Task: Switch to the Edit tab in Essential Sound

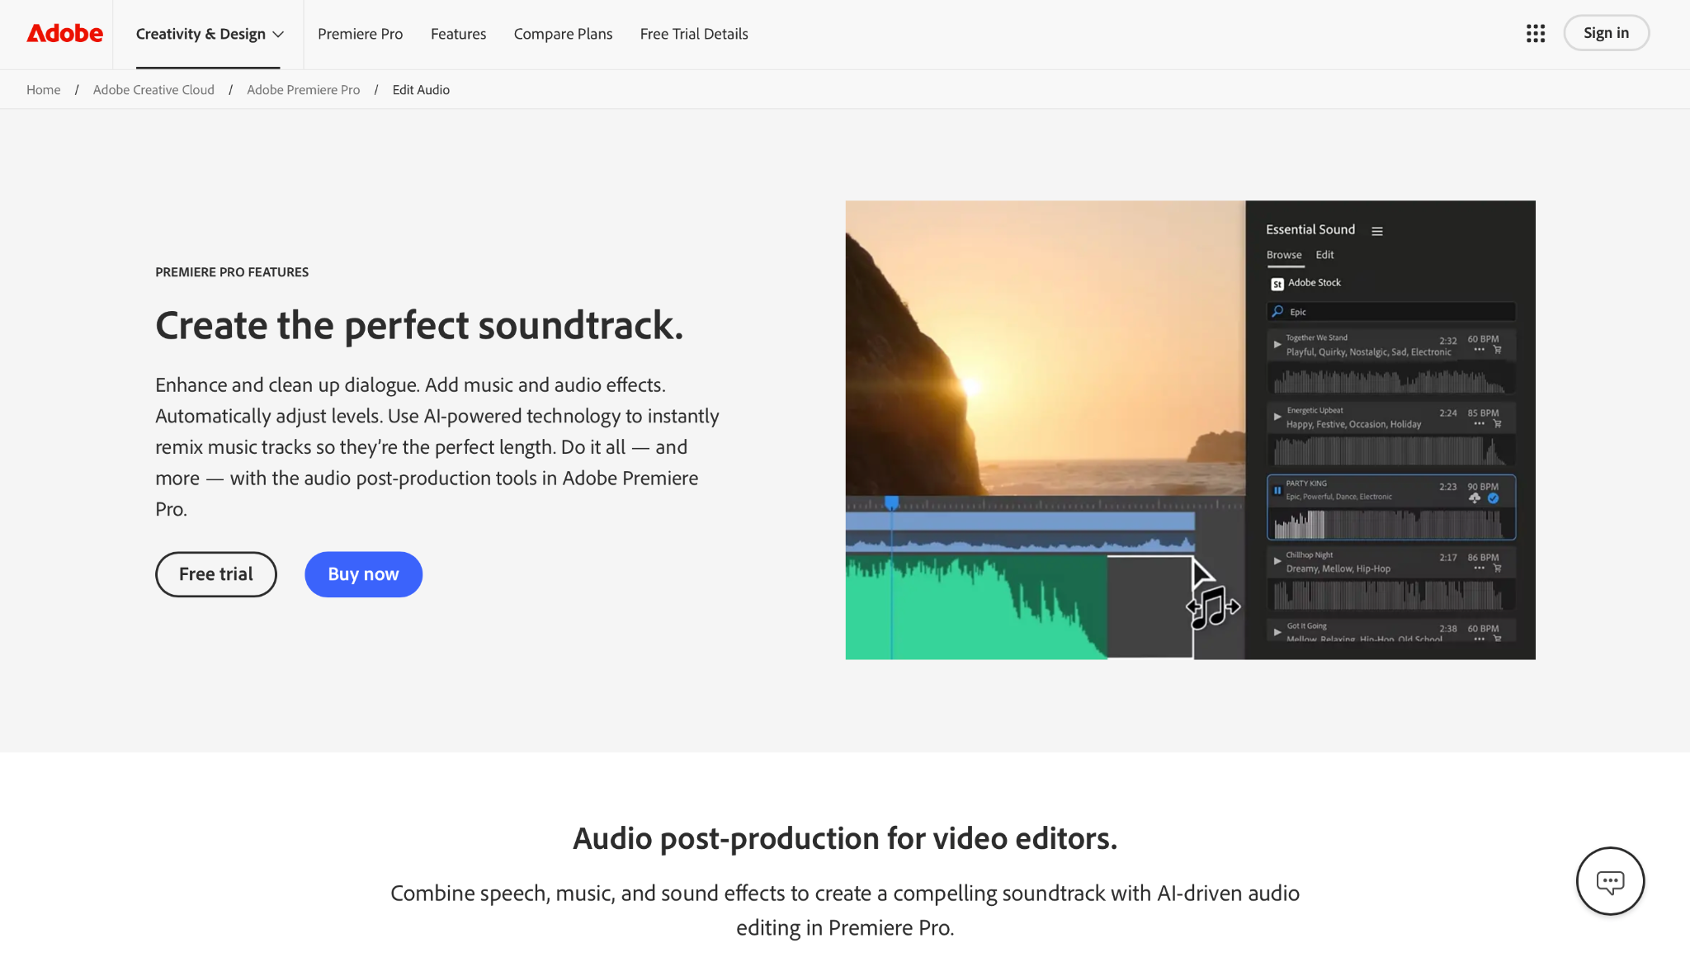Action: pyautogui.click(x=1324, y=255)
